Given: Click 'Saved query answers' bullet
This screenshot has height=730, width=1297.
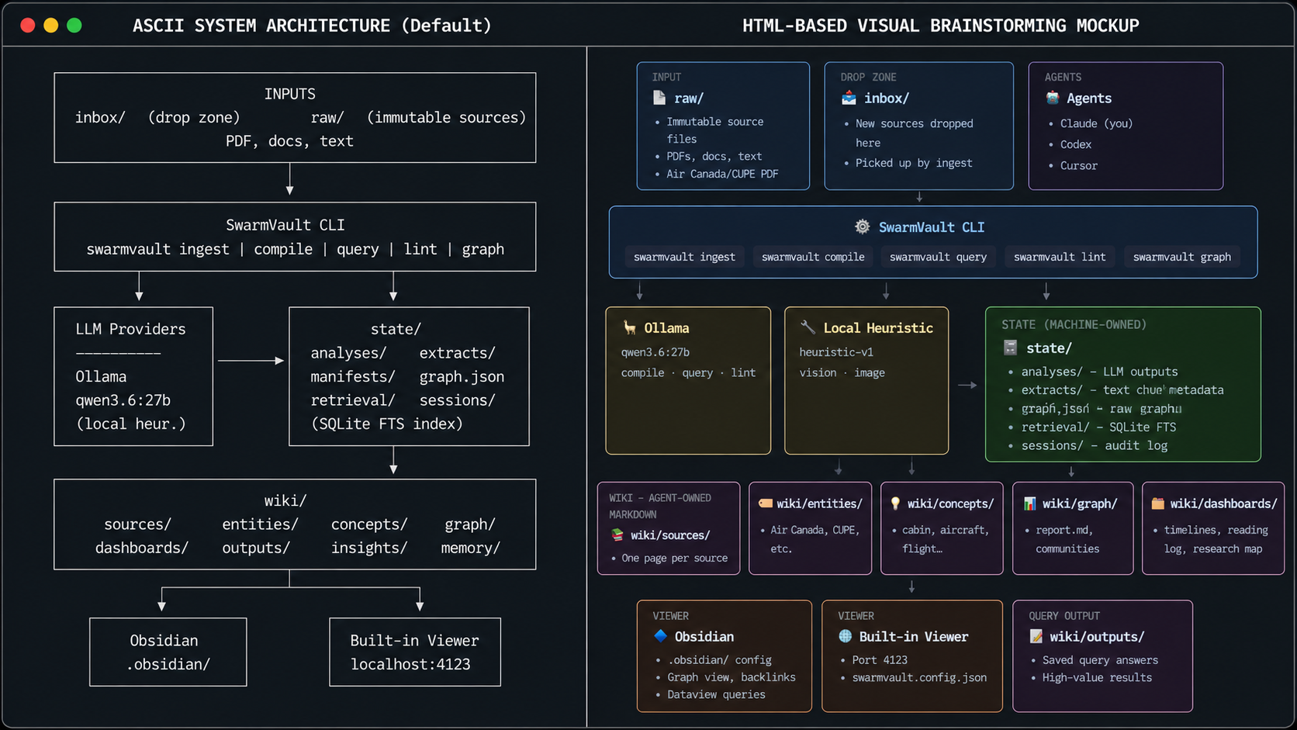Looking at the screenshot, I should coord(1100,659).
